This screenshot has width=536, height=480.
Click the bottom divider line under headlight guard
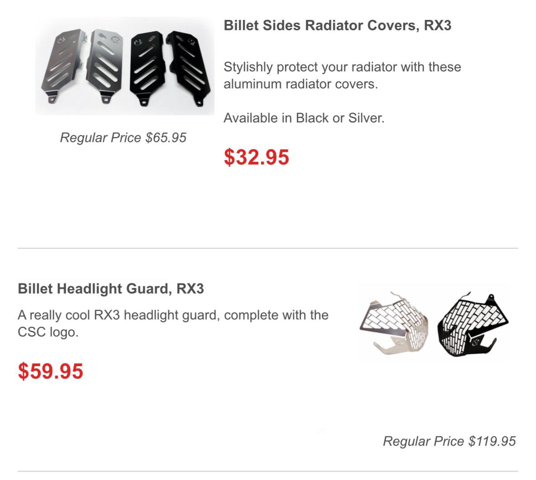(268, 471)
